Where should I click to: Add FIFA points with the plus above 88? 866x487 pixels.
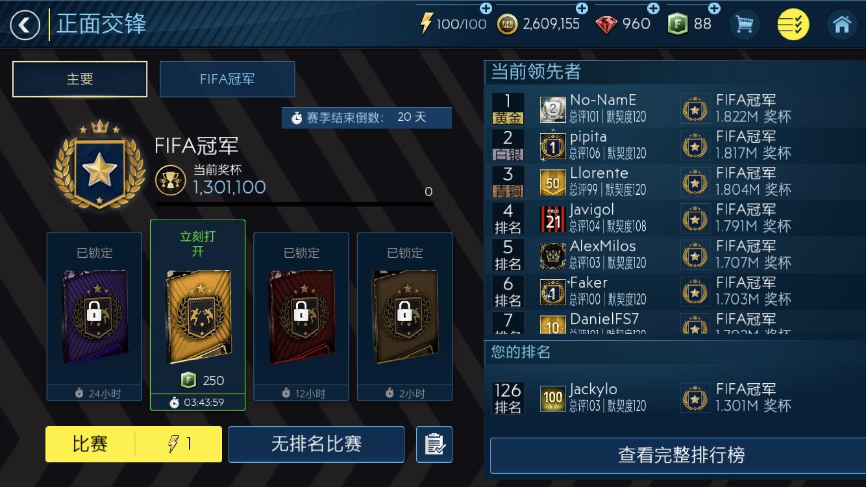[714, 8]
